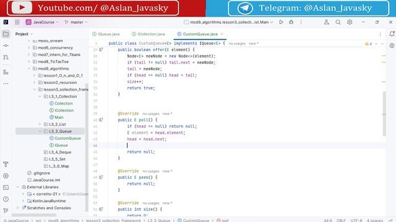Open the Problems tool window
Viewport: 396px width, 222px height.
tap(6, 199)
